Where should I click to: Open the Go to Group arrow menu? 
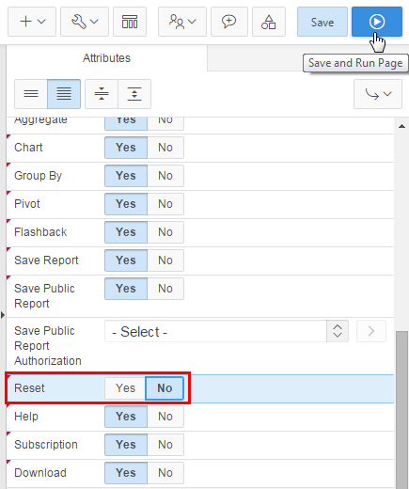378,94
